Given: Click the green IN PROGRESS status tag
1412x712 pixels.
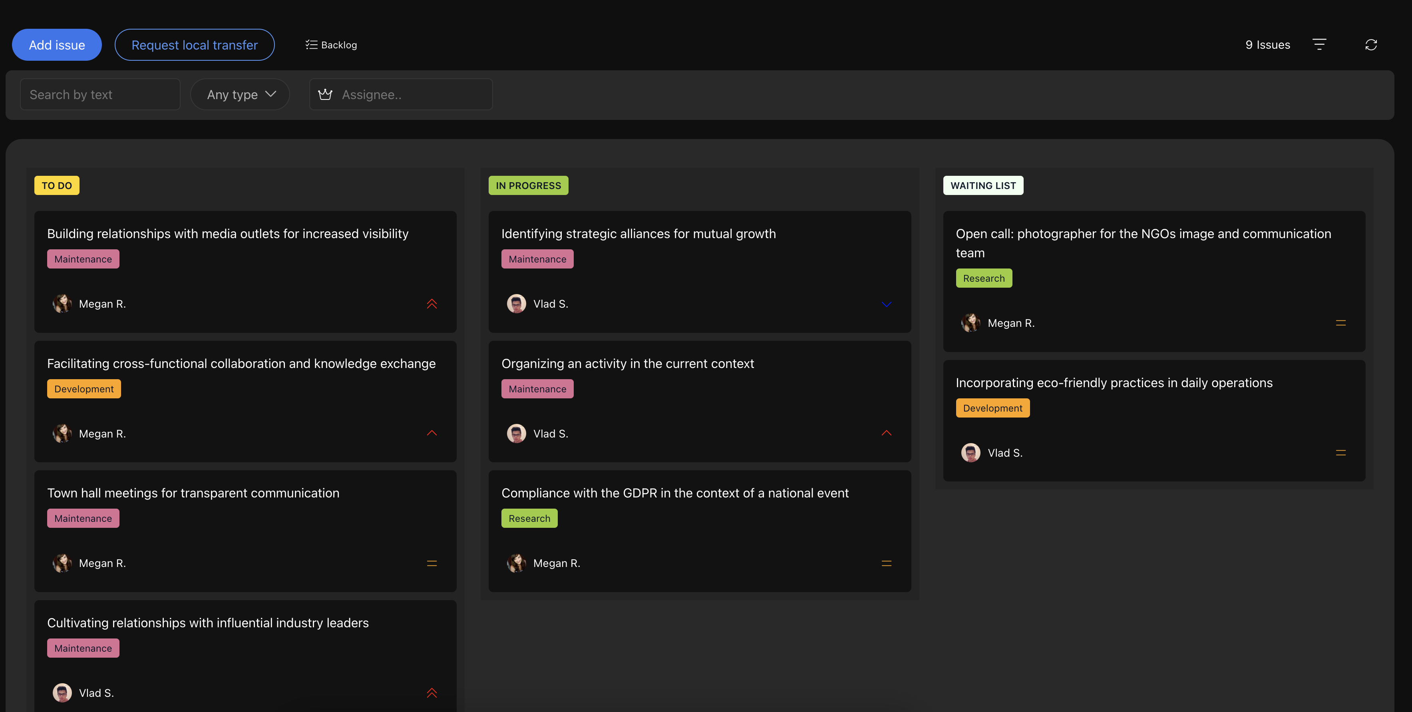Looking at the screenshot, I should click(x=528, y=185).
